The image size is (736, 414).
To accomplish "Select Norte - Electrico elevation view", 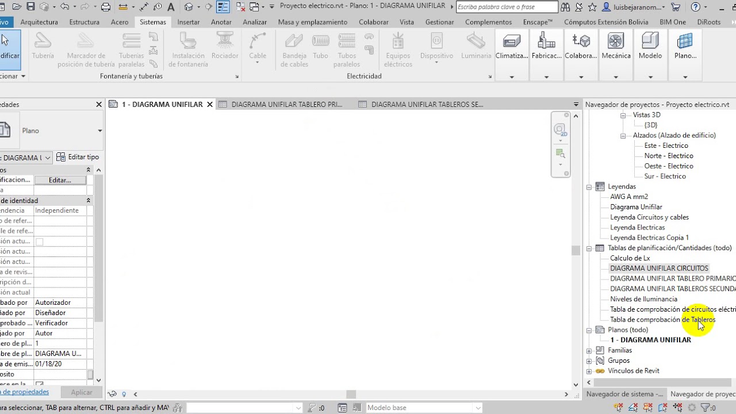I will tap(669, 156).
